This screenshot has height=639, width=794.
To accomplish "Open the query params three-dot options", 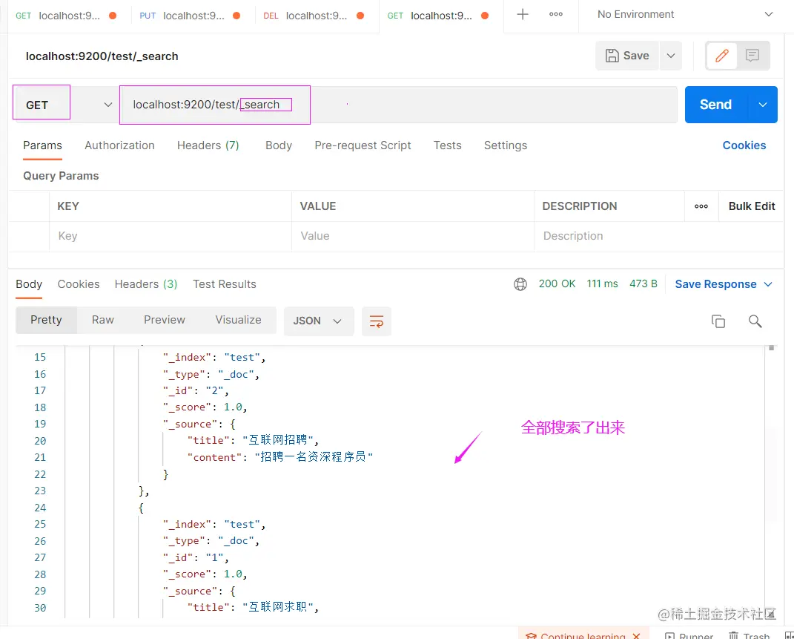I will pyautogui.click(x=701, y=206).
